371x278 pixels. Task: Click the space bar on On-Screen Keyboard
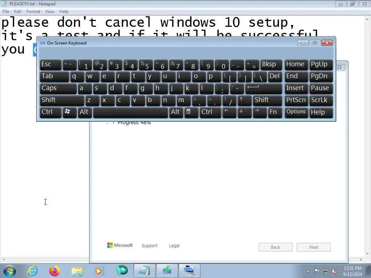[130, 112]
